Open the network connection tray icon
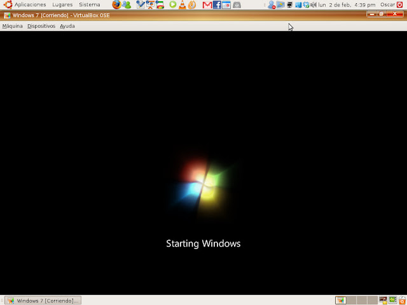 (298, 4)
